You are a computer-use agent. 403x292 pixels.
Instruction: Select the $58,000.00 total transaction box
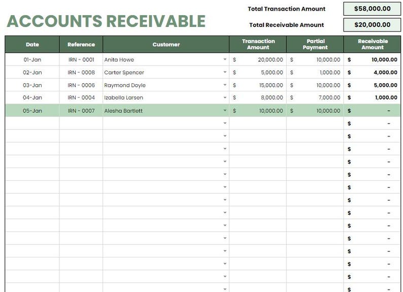[x=372, y=9]
